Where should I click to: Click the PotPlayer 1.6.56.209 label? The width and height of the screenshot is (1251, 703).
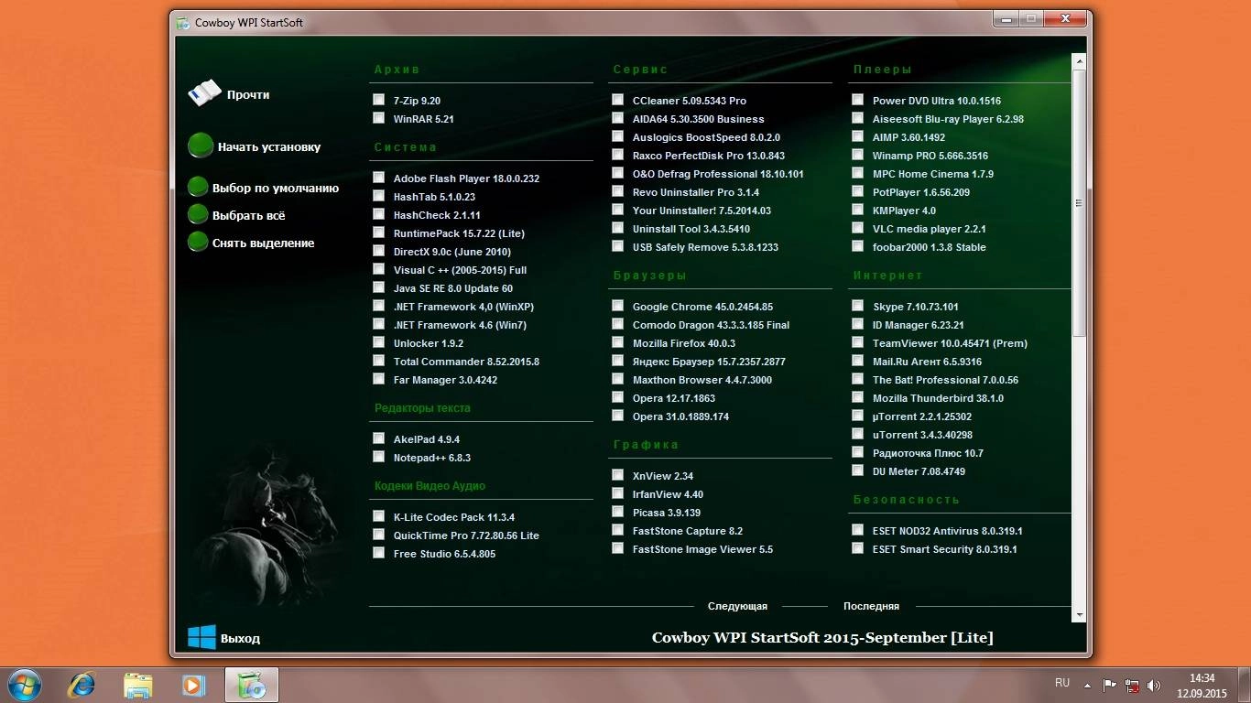(x=921, y=192)
